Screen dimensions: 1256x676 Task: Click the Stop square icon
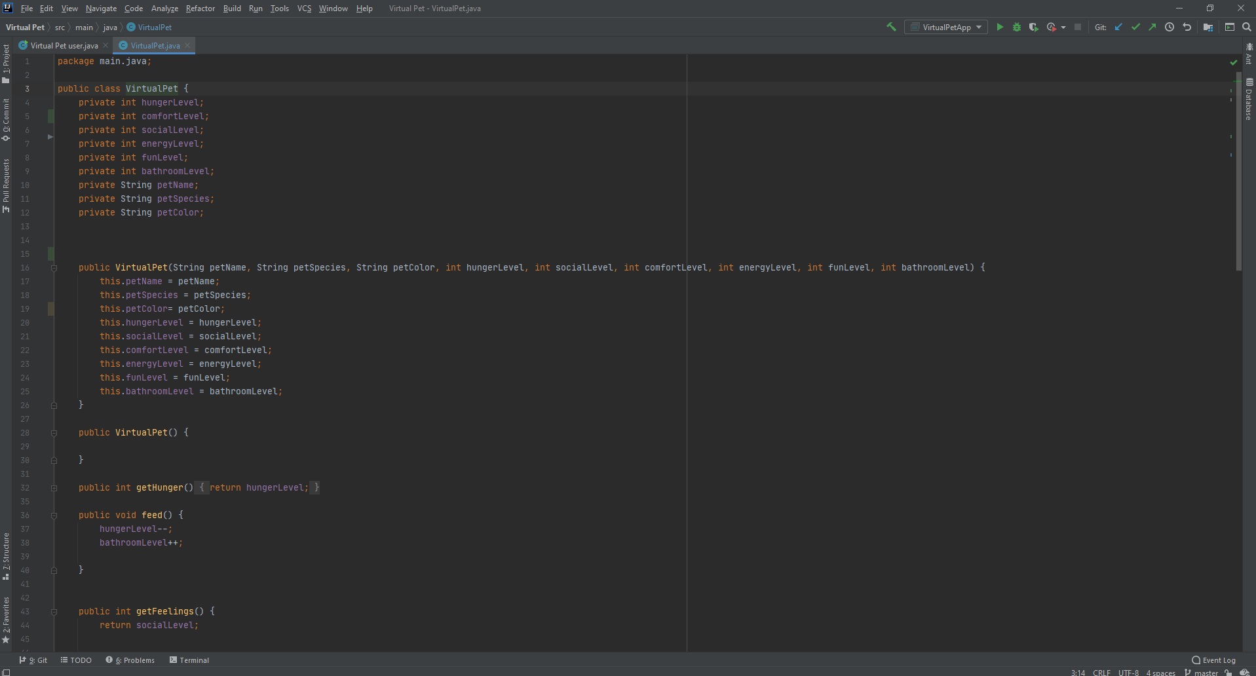tap(1078, 27)
